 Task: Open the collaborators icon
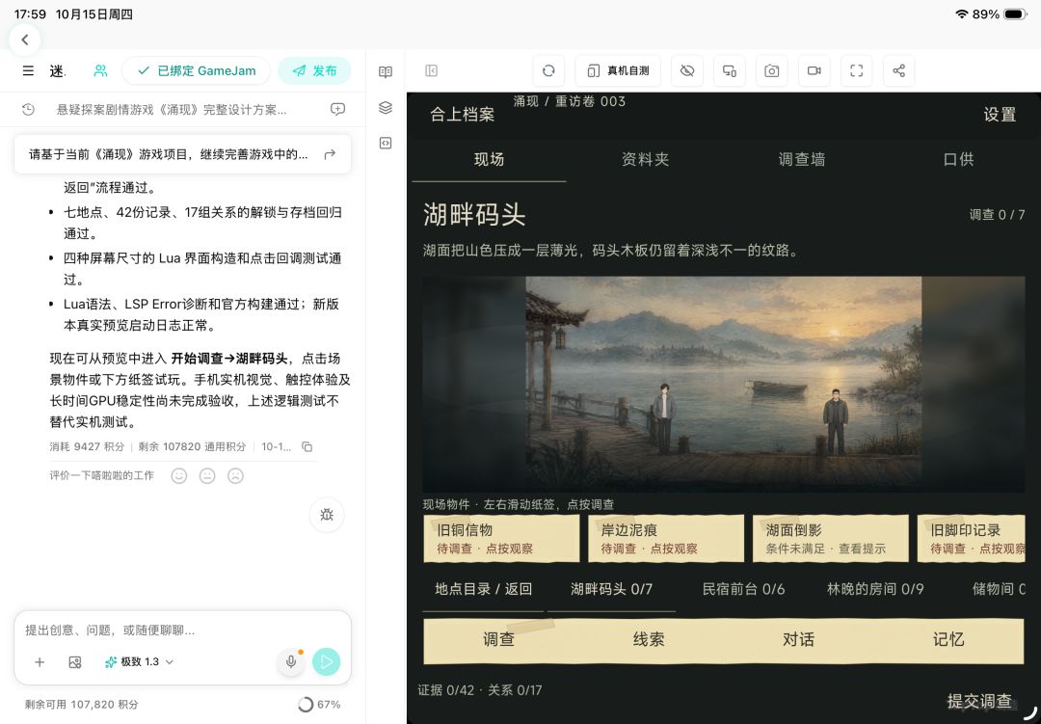pyautogui.click(x=100, y=70)
